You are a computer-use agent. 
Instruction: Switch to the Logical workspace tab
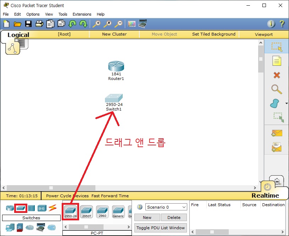tap(18, 35)
